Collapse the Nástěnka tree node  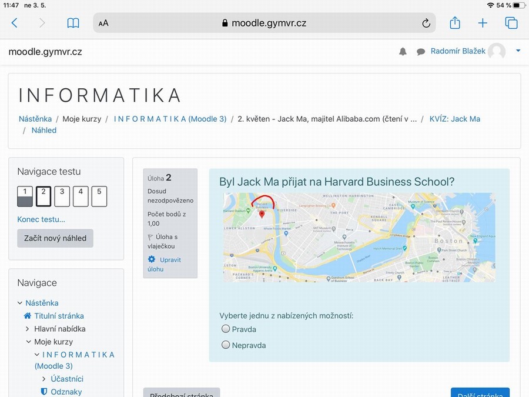coord(20,303)
